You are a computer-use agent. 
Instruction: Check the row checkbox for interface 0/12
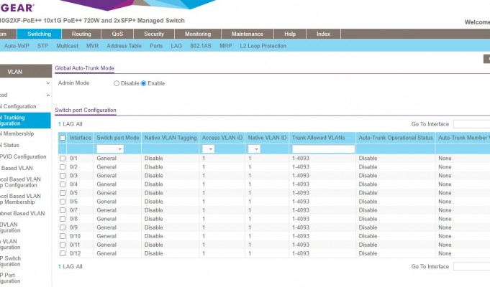pos(63,253)
